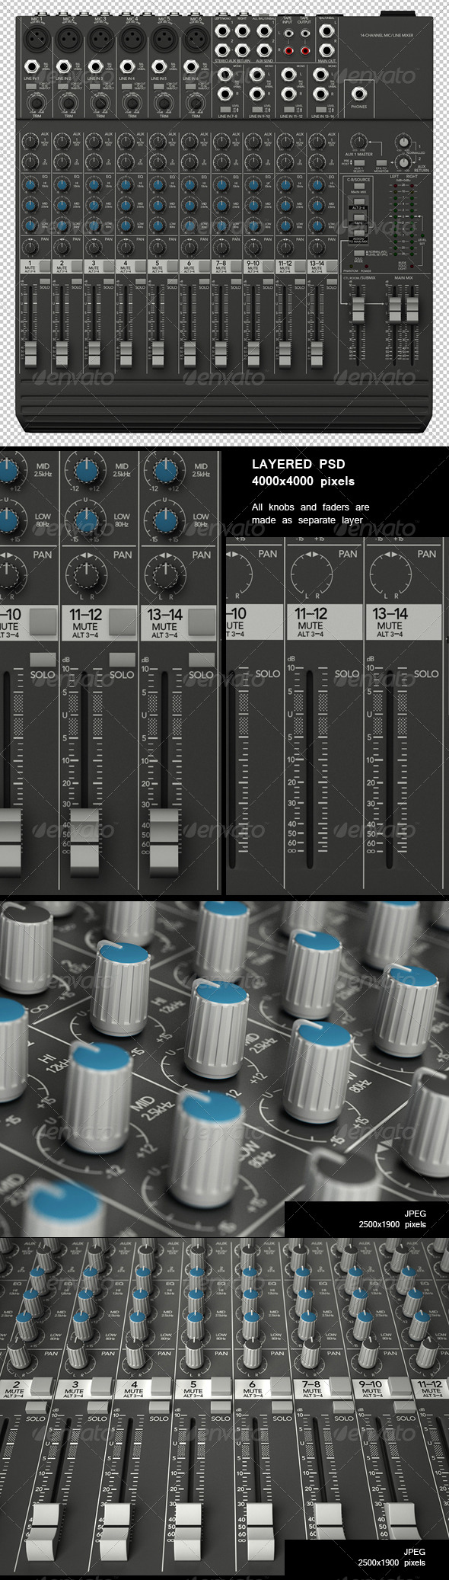Click channel 1 fader on full mixer

pyautogui.click(x=30, y=353)
